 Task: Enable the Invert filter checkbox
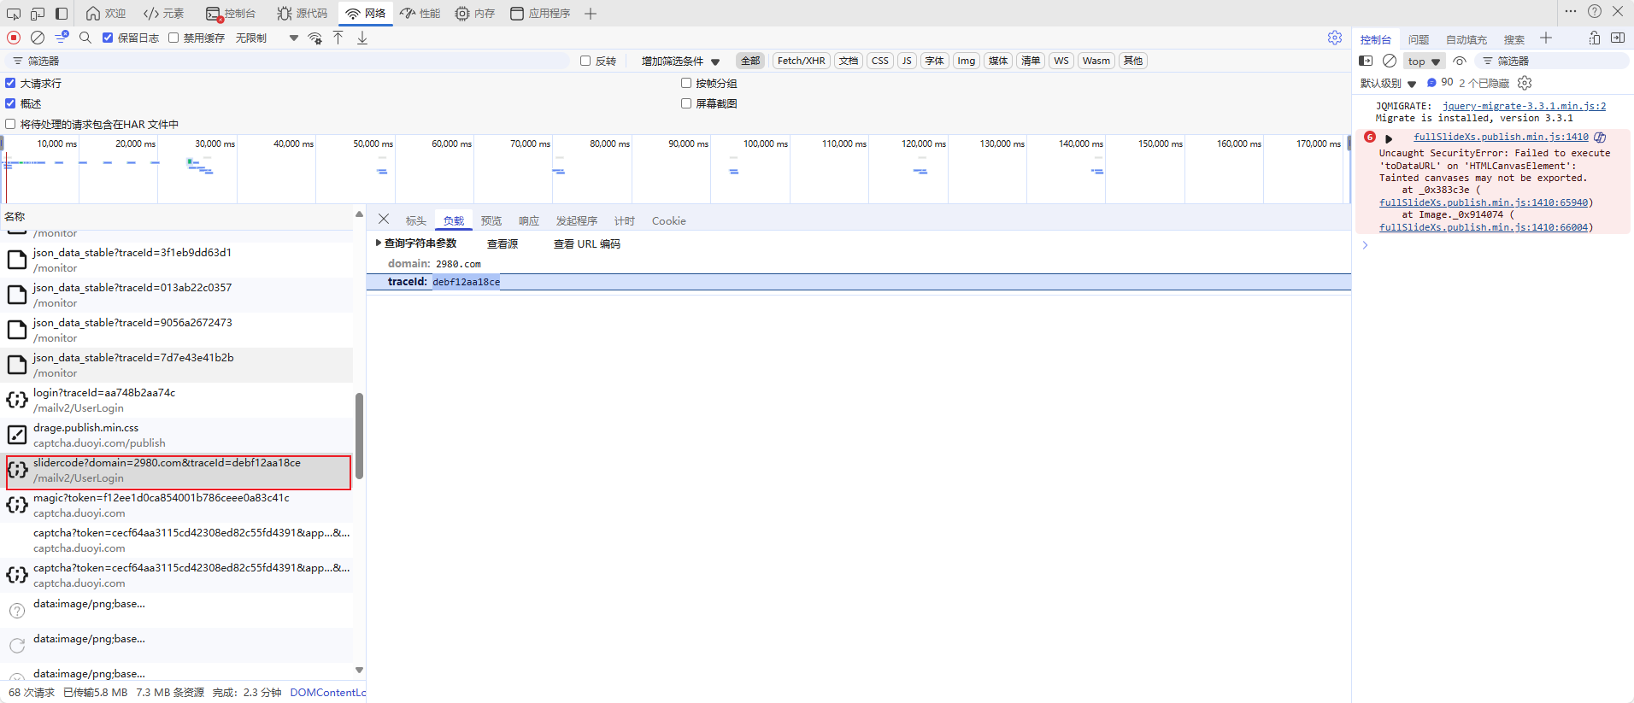click(x=585, y=61)
